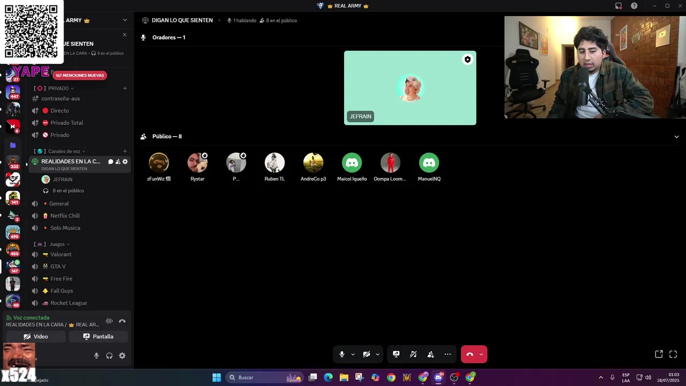Mute microphone in bottom call controls
Viewport: 686px width, 386px height.
pyautogui.click(x=342, y=354)
